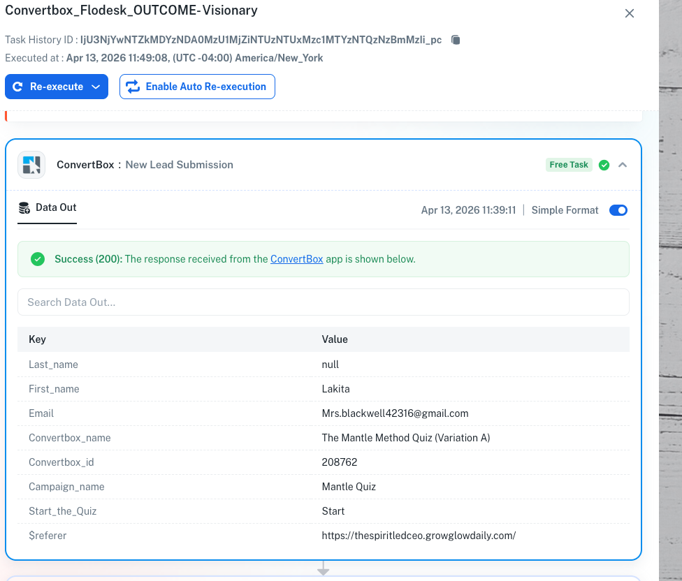The image size is (682, 581).
Task: Select the Convertbox_id value 208762
Action: click(339, 462)
